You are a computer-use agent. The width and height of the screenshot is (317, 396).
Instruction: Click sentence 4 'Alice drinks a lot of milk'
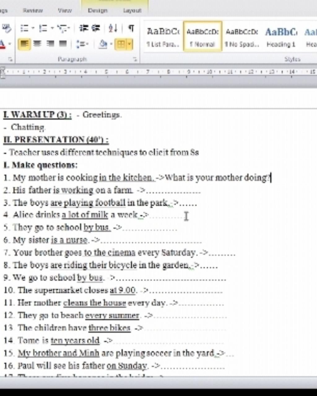(x=93, y=215)
